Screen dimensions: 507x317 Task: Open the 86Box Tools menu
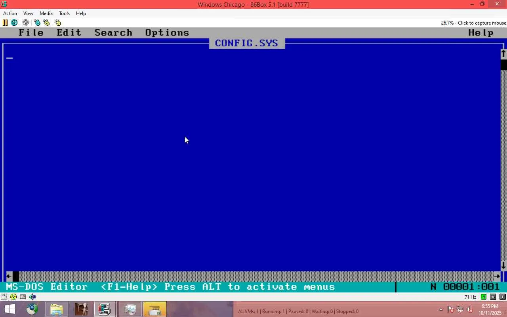(x=64, y=13)
